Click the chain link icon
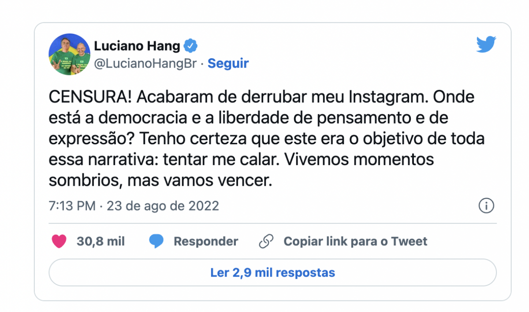Screen dimensions: 529x312 266,241
